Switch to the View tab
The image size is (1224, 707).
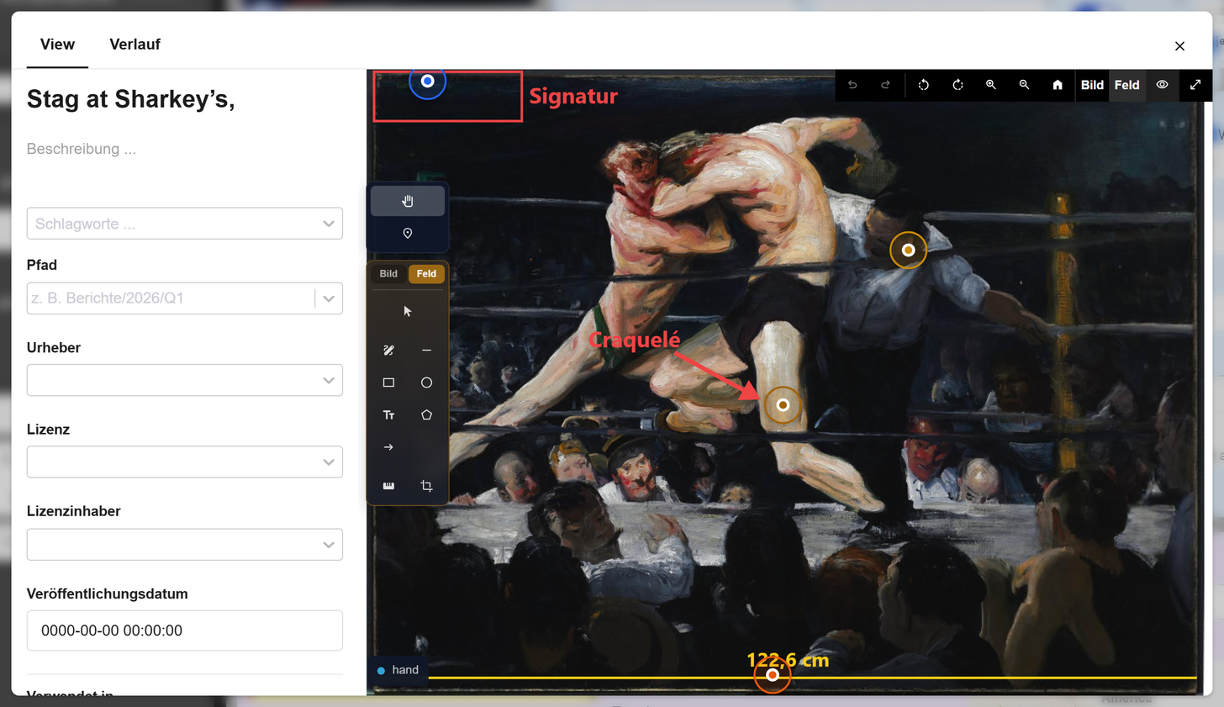[57, 45]
